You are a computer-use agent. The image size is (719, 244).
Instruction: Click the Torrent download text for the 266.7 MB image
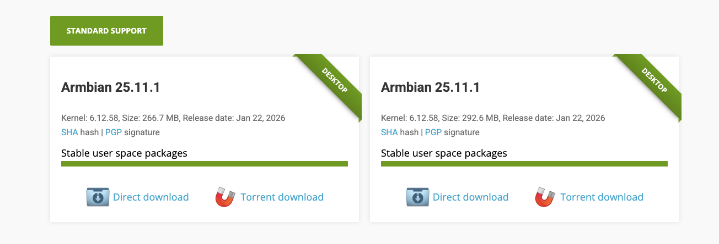point(282,197)
